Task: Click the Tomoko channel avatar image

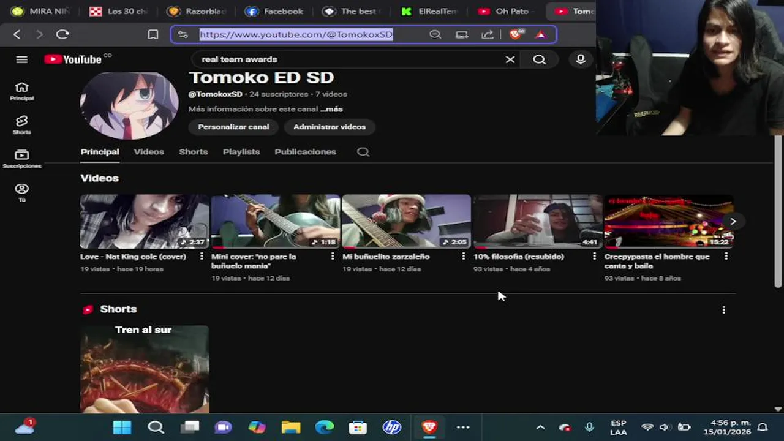Action: [129, 105]
